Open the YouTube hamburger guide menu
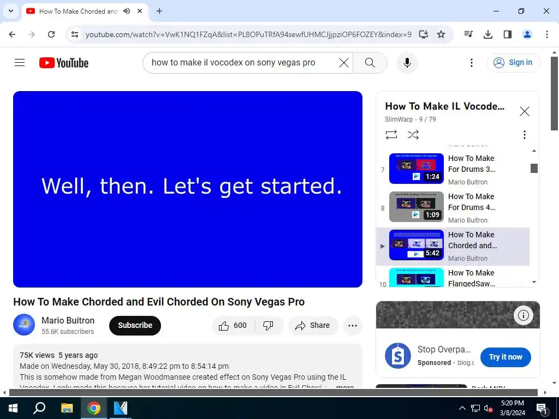This screenshot has width=559, height=419. 20,63
